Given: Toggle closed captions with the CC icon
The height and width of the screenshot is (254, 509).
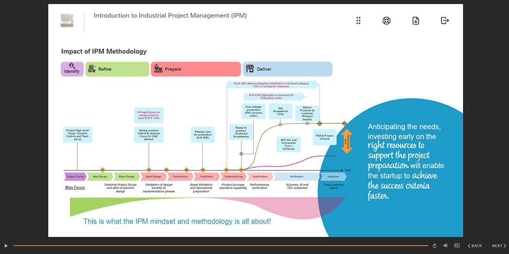Looking at the screenshot, I should 457,246.
